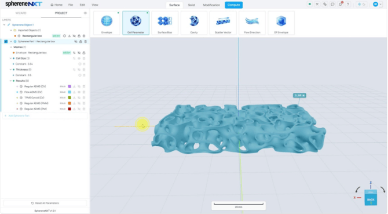Open the Flow Direction tool
This screenshot has height=214, width=388.
click(x=252, y=23)
